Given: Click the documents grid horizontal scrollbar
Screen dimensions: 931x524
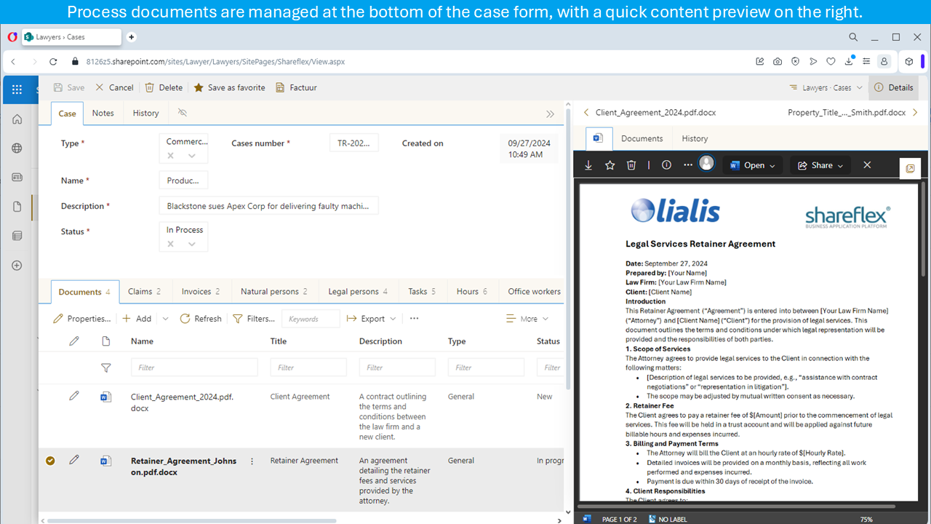Looking at the screenshot, I should pos(192,520).
